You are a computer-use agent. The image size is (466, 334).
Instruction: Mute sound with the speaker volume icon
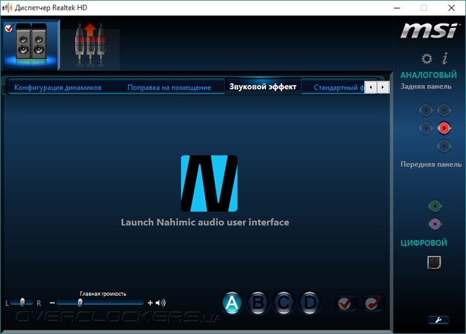click(161, 303)
